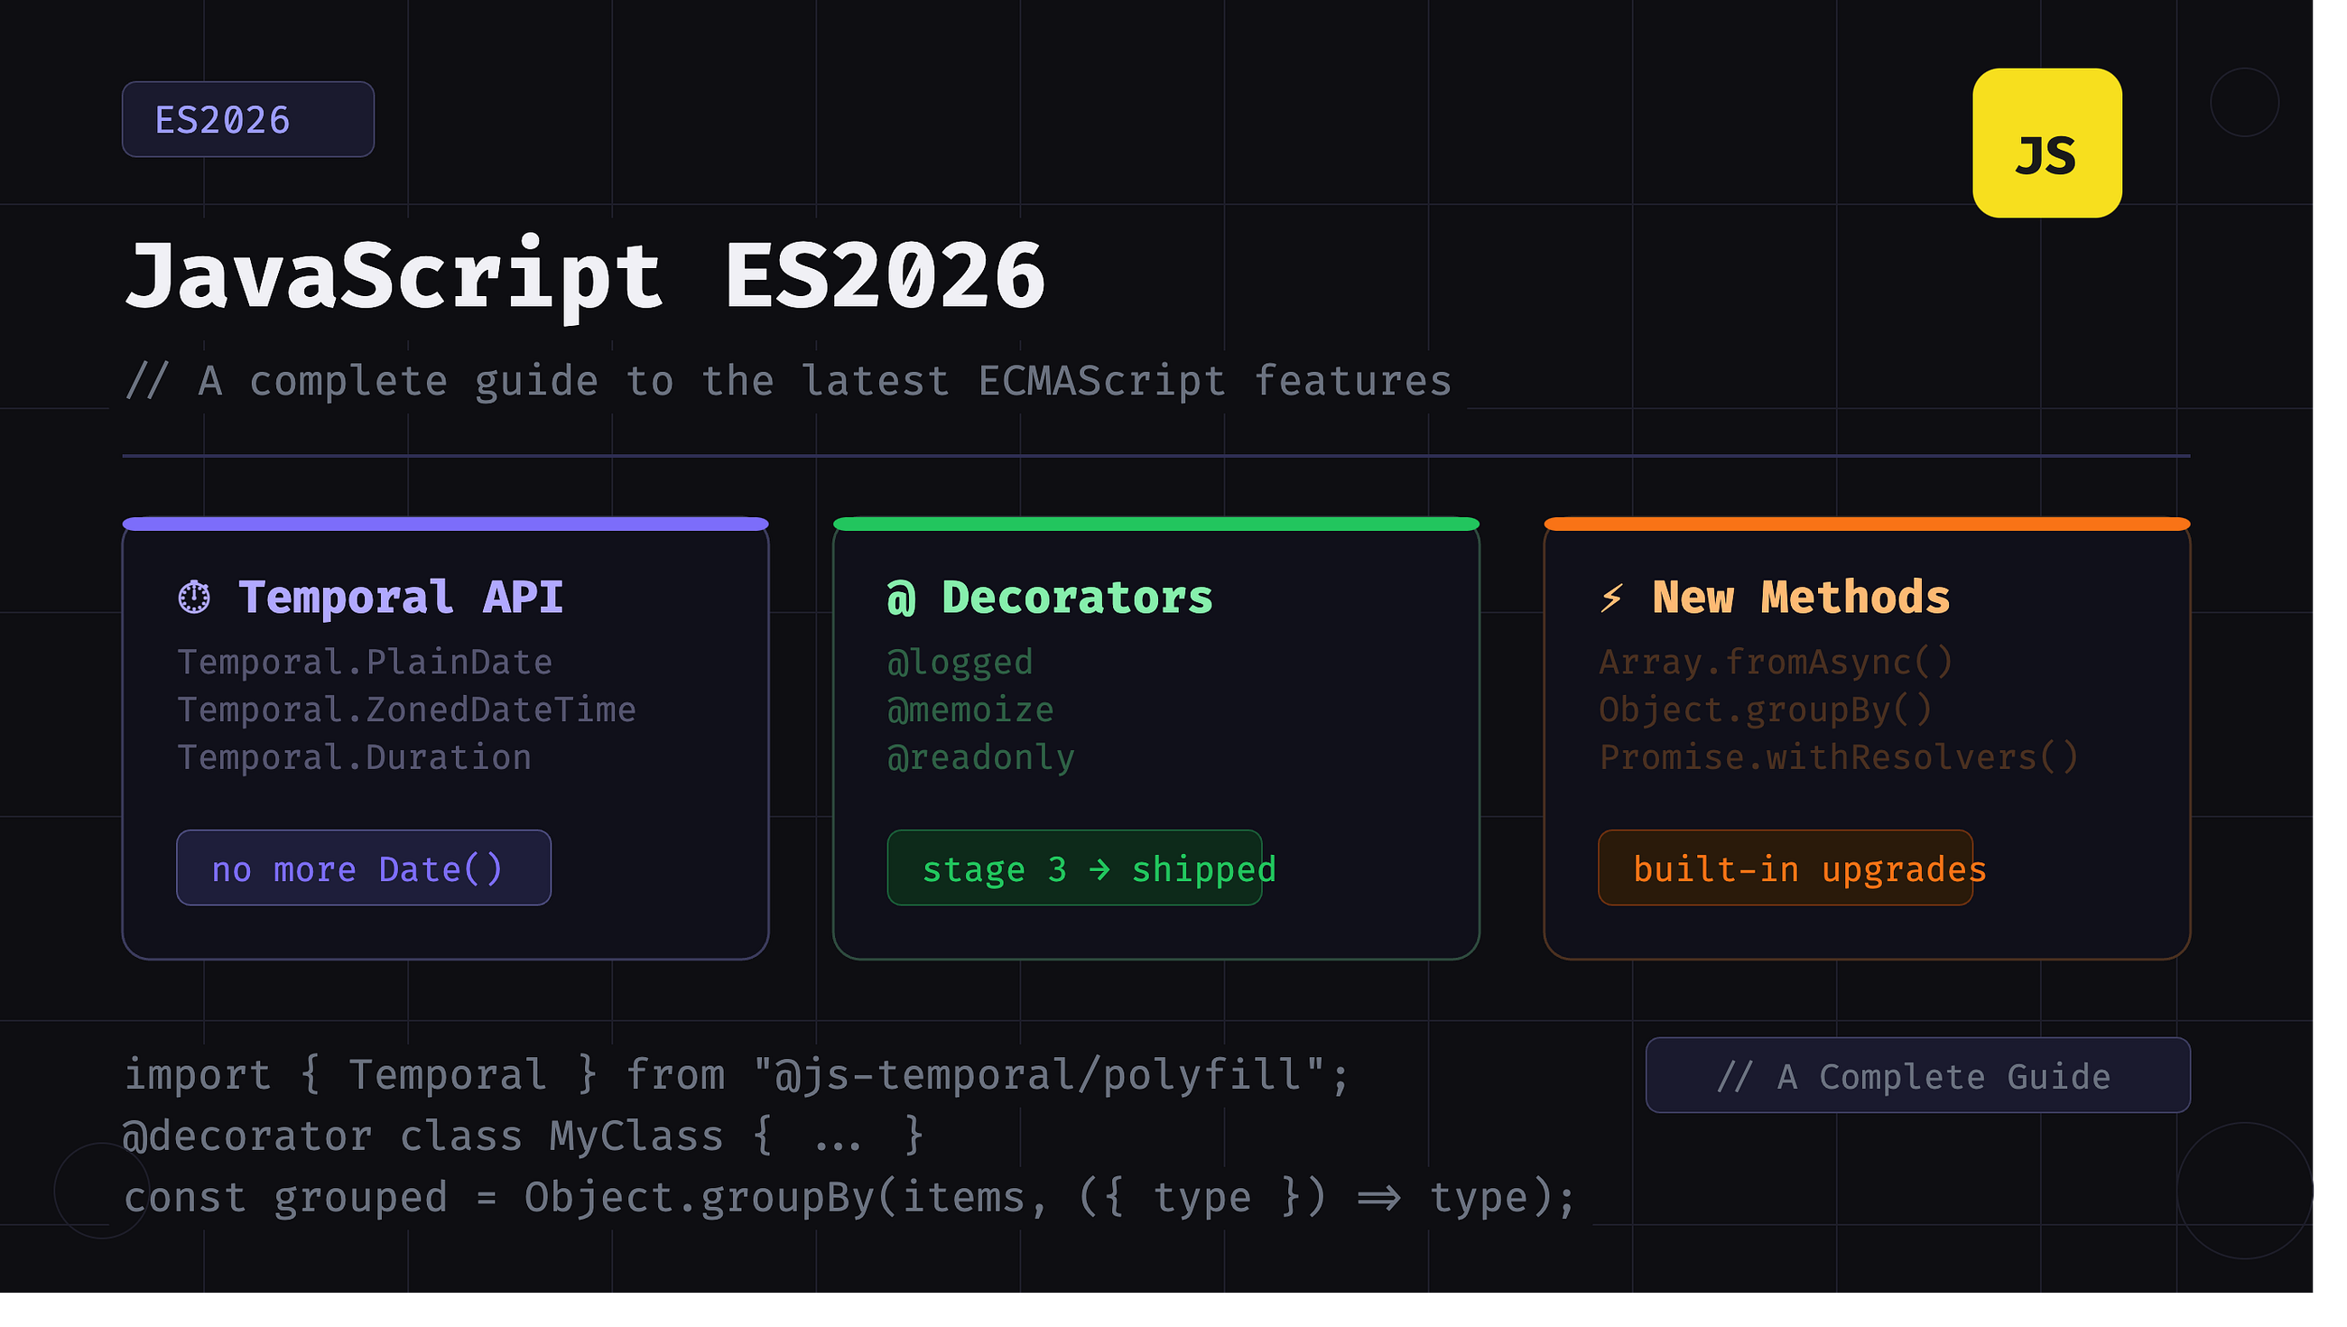Click the lightning bolt beside New Methods

[x=1611, y=598]
